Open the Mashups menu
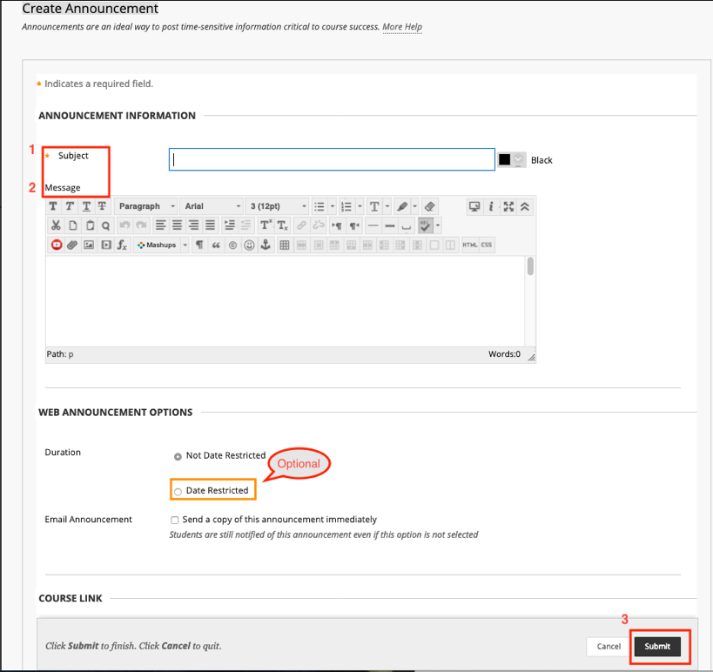The height and width of the screenshot is (672, 713). pos(161,245)
